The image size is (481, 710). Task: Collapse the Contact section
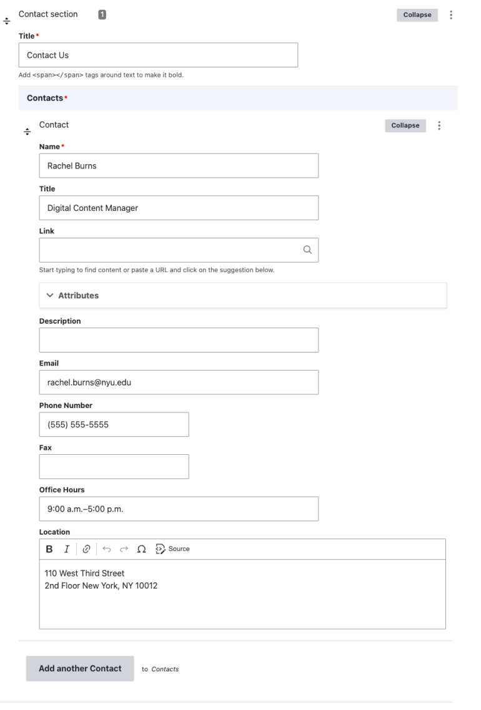click(x=417, y=15)
